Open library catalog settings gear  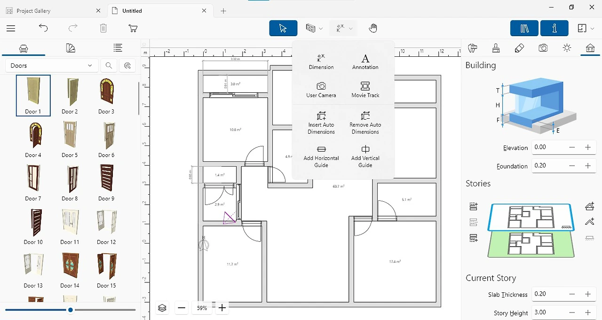[127, 66]
